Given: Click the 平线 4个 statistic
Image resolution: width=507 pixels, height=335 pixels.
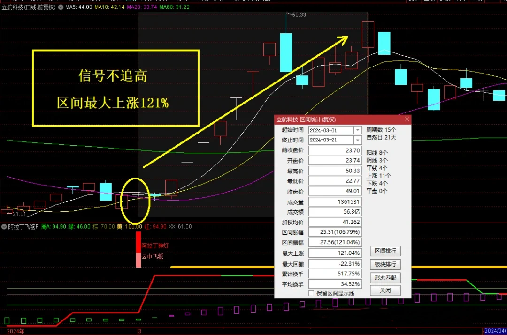Looking at the screenshot, I should [x=377, y=168].
